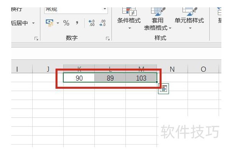Open the accounting format dropdown arrow
This screenshot has width=233, height=155.
pos(58,23)
